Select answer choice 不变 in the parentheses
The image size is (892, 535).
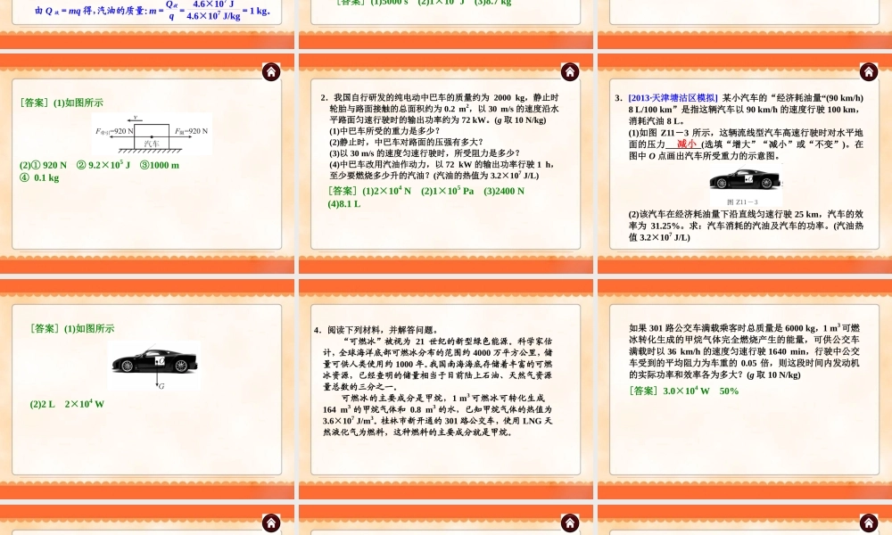(826, 144)
